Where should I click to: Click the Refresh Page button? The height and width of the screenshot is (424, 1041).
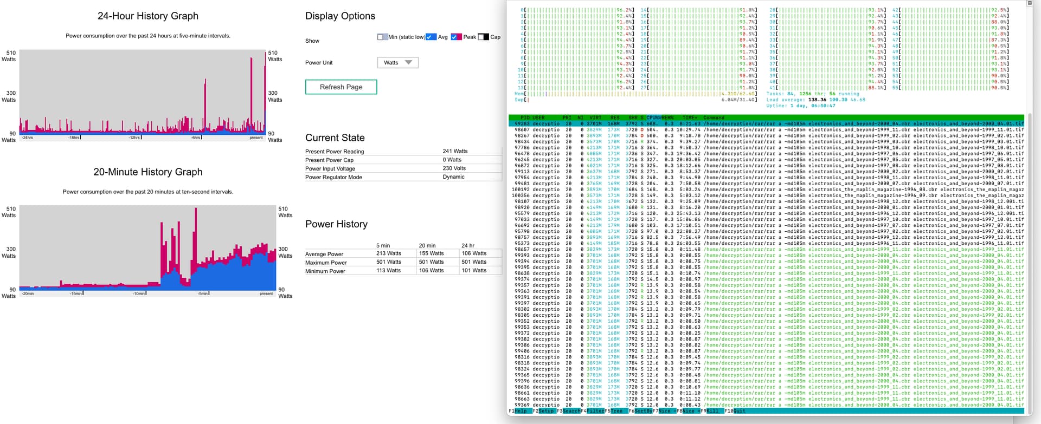point(341,87)
